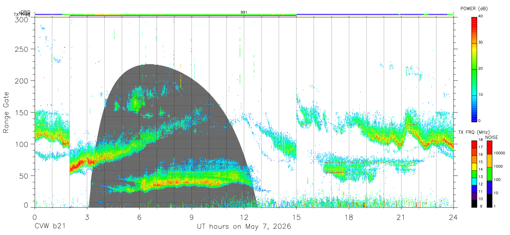Screen dimensions: 510x235
Task: Click the CVW b21 radar beam label
Action: (50, 227)
